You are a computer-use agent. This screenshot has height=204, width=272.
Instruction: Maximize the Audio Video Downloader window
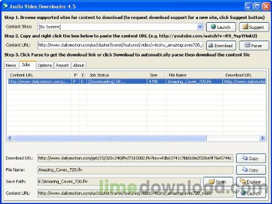tap(257, 7)
